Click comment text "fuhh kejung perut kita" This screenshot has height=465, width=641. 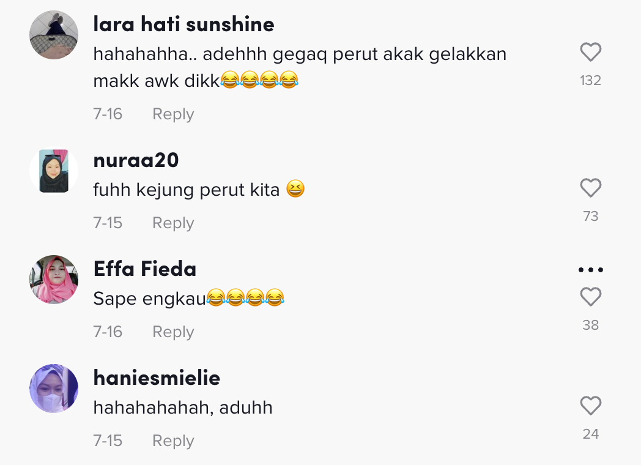coord(186,190)
